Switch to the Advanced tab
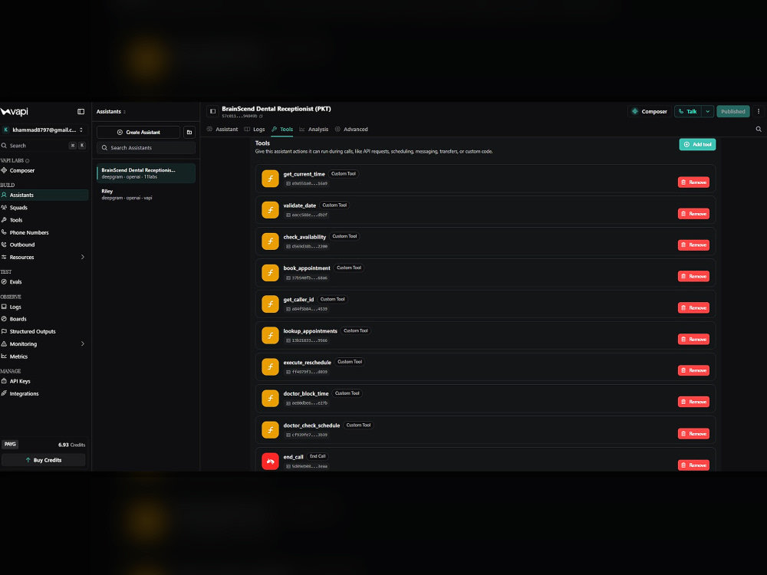The width and height of the screenshot is (767, 575). click(351, 129)
